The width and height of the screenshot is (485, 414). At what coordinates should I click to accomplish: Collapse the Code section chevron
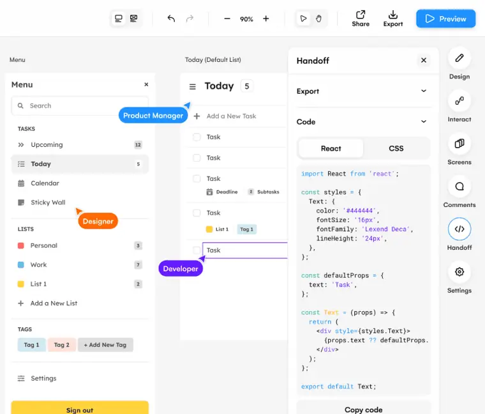click(x=424, y=121)
